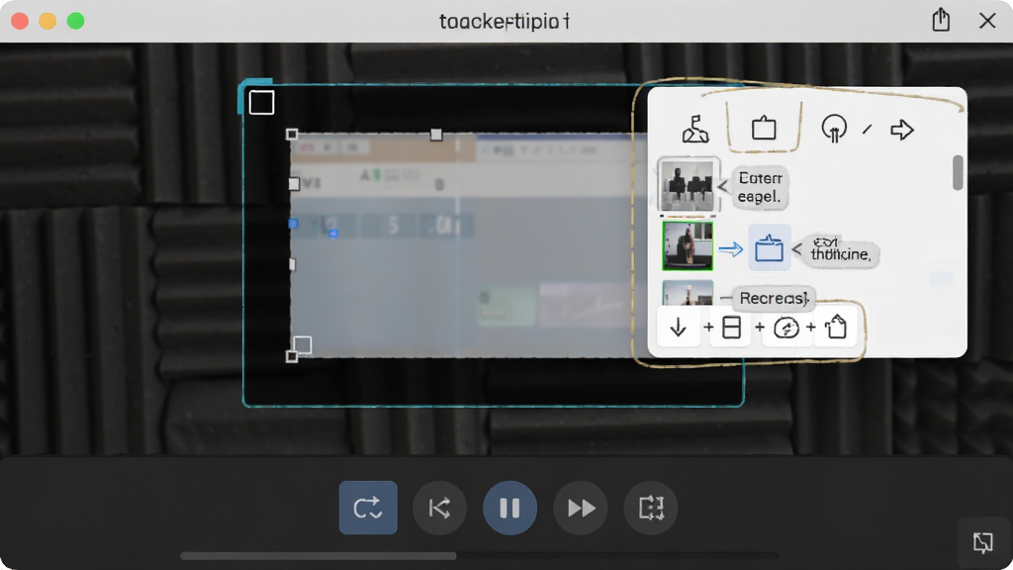Click the "Recreas" label
Screen dimensions: 1013x570
[774, 298]
